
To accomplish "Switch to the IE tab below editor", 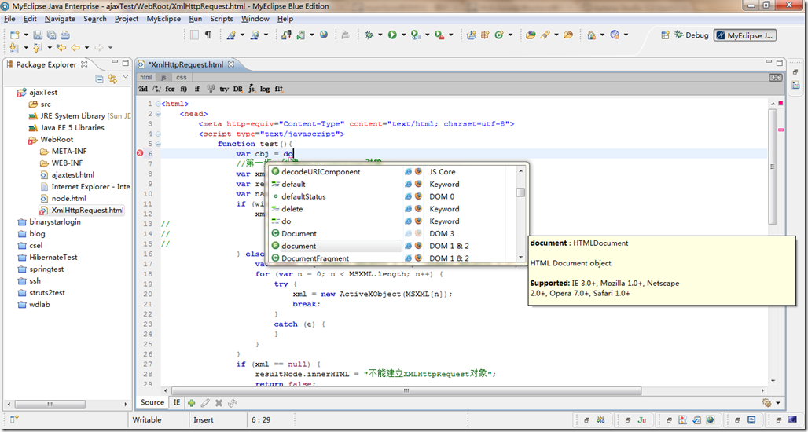I will pos(177,402).
